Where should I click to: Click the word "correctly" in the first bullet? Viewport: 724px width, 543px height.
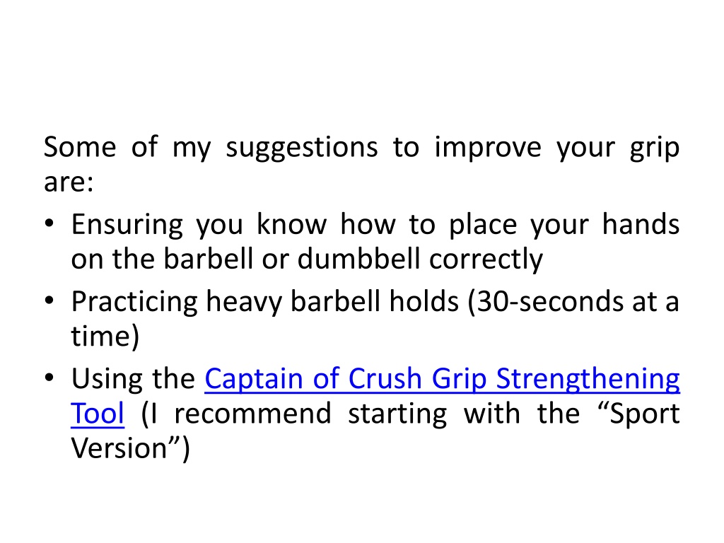(486, 260)
